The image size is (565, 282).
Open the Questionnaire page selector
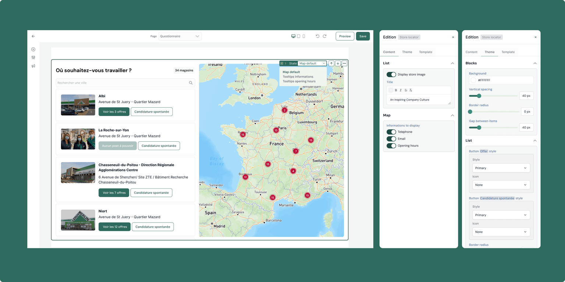(180, 36)
